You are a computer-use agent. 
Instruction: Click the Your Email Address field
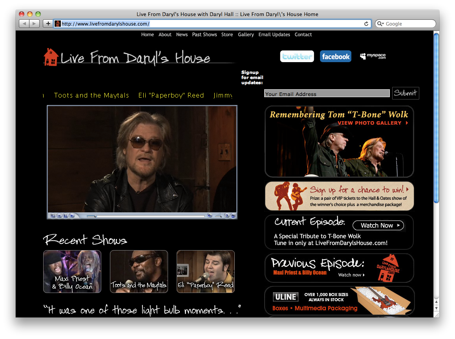click(327, 93)
